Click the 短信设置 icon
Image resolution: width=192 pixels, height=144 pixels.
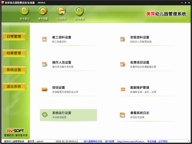(x=44, y=89)
